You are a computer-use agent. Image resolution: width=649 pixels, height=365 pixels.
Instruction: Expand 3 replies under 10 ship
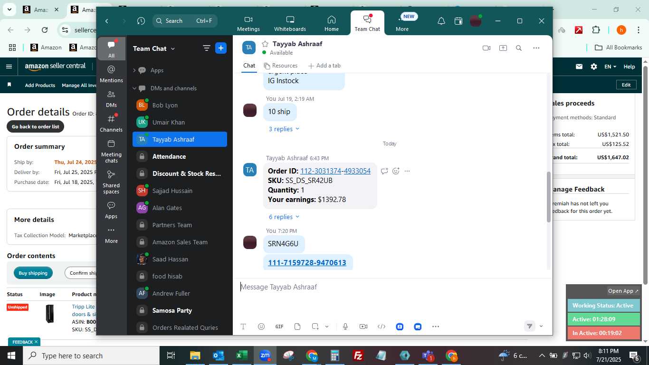click(x=284, y=129)
